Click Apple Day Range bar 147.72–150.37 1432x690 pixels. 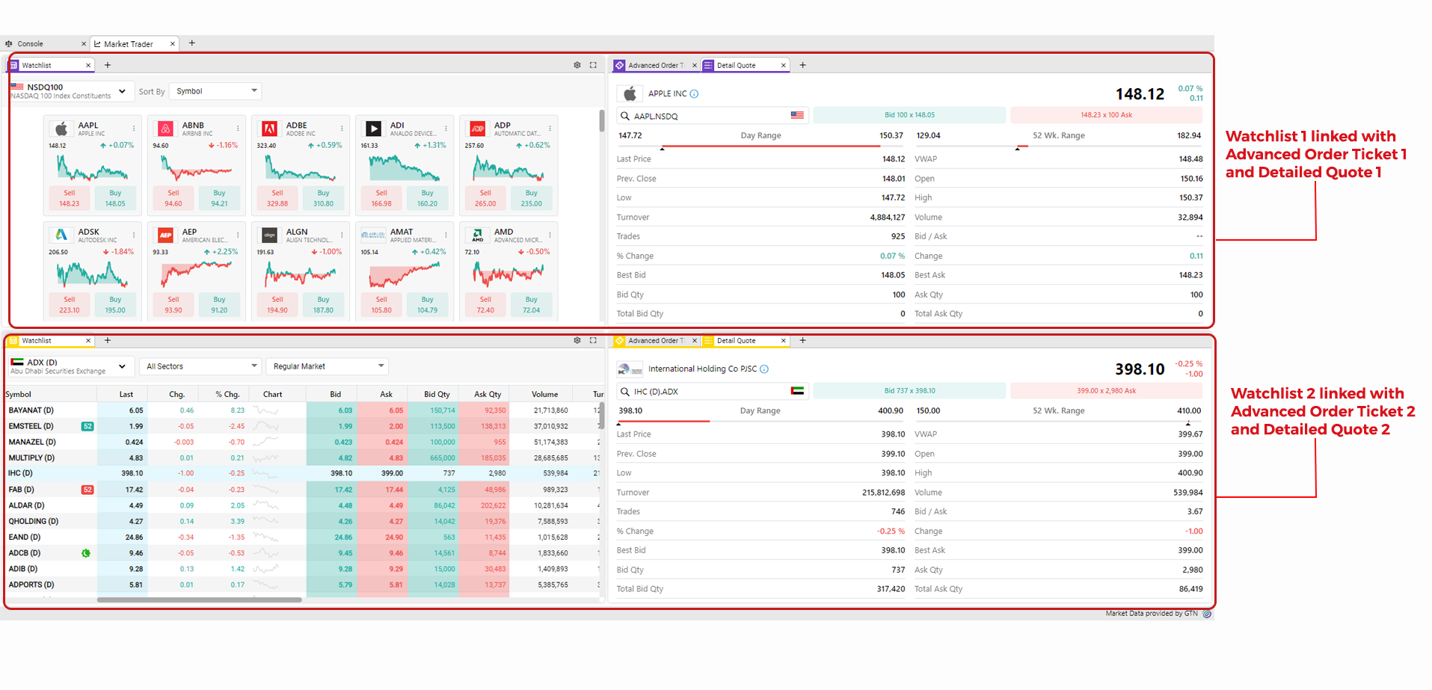coord(760,147)
